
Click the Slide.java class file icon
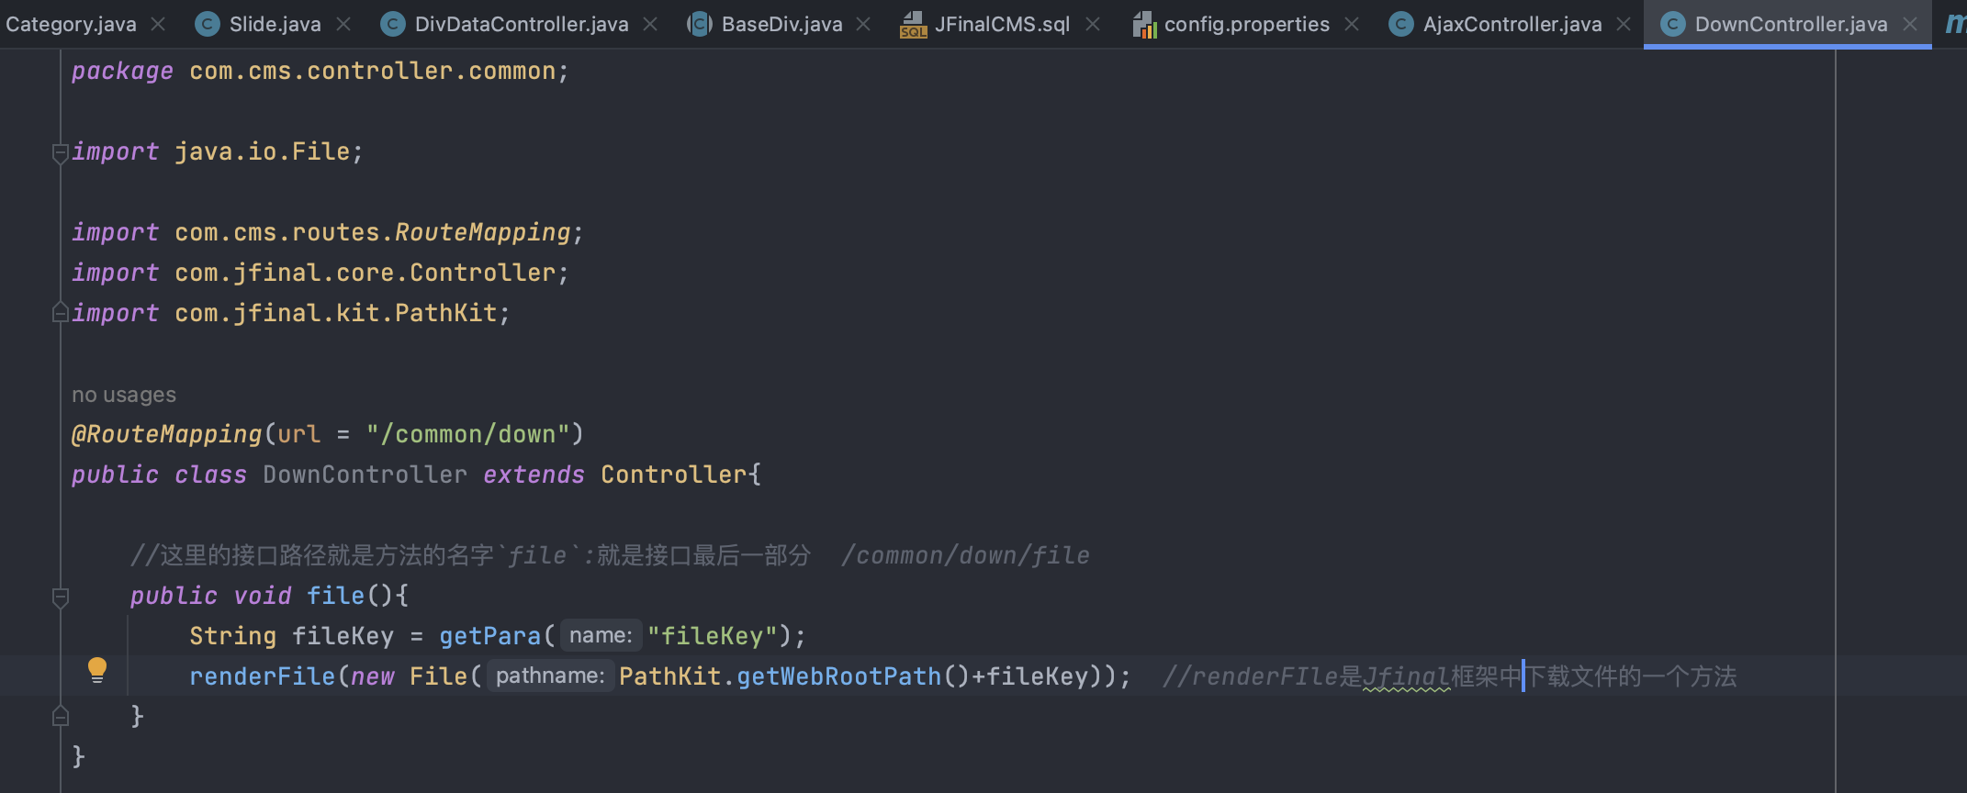208,25
